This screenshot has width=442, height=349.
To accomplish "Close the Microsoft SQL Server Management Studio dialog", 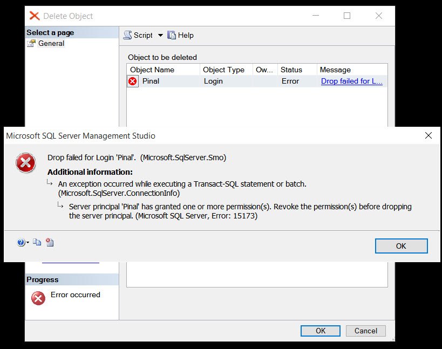I will [x=429, y=135].
